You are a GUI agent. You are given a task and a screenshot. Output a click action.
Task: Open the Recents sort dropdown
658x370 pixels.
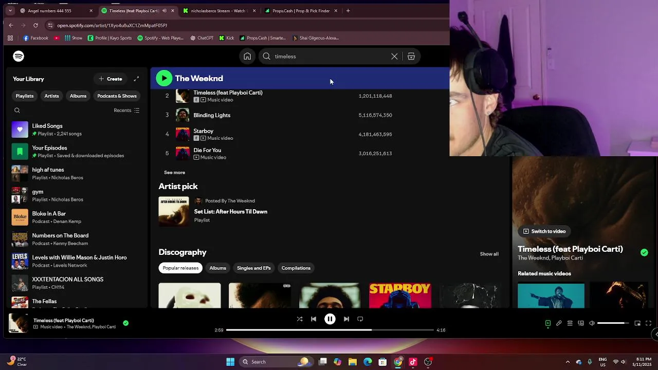point(126,110)
